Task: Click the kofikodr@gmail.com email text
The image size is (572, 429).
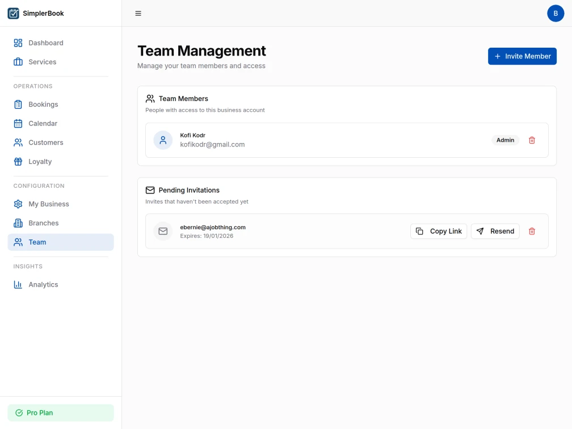Action: pyautogui.click(x=212, y=145)
